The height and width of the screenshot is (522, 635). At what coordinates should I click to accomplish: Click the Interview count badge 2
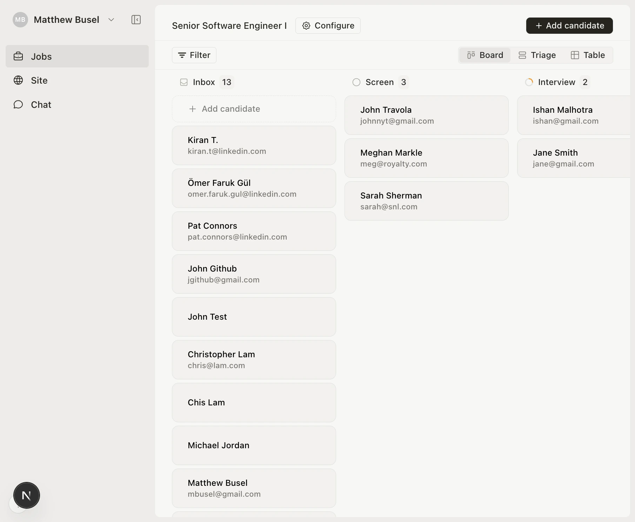click(x=585, y=82)
